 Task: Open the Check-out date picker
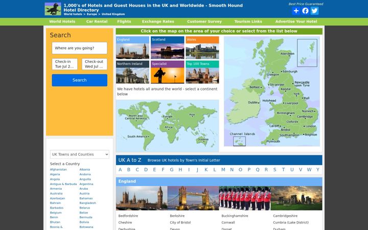(95, 64)
